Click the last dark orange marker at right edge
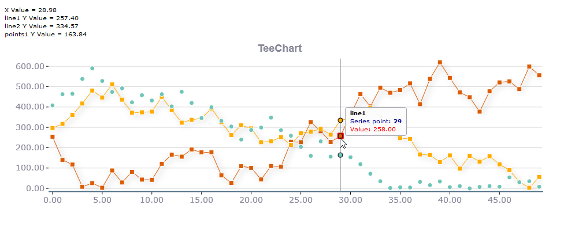 coord(539,75)
